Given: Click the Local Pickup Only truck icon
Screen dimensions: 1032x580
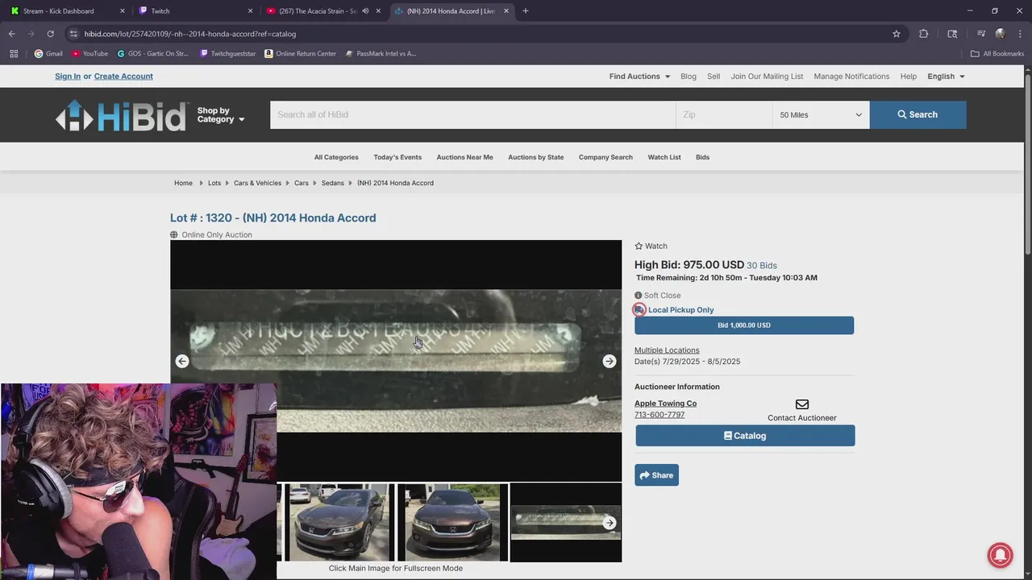Looking at the screenshot, I should pyautogui.click(x=639, y=310).
